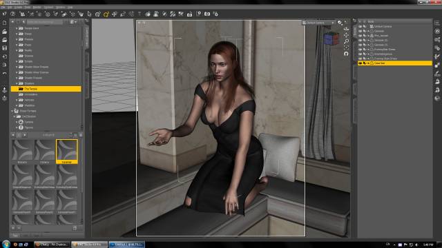Click the view cube in viewport
Screen dimensions: 442x248
(x=331, y=39)
